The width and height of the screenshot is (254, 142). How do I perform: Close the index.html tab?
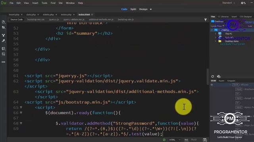92,15
